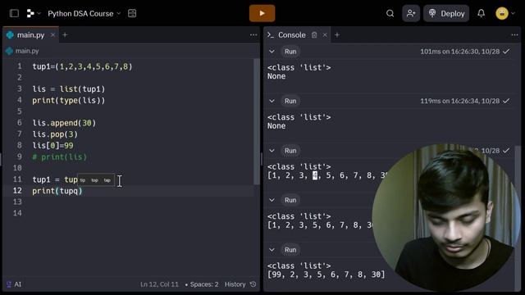The height and width of the screenshot is (295, 525).
Task: Open the Python DSA Course project dropdown
Action: pyautogui.click(x=84, y=14)
